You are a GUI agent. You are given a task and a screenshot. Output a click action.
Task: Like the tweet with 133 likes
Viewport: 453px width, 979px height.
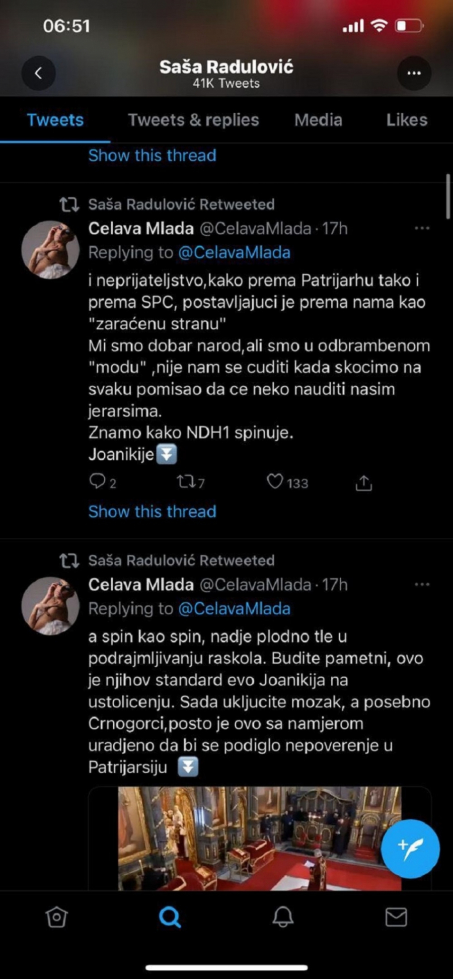coord(275,482)
